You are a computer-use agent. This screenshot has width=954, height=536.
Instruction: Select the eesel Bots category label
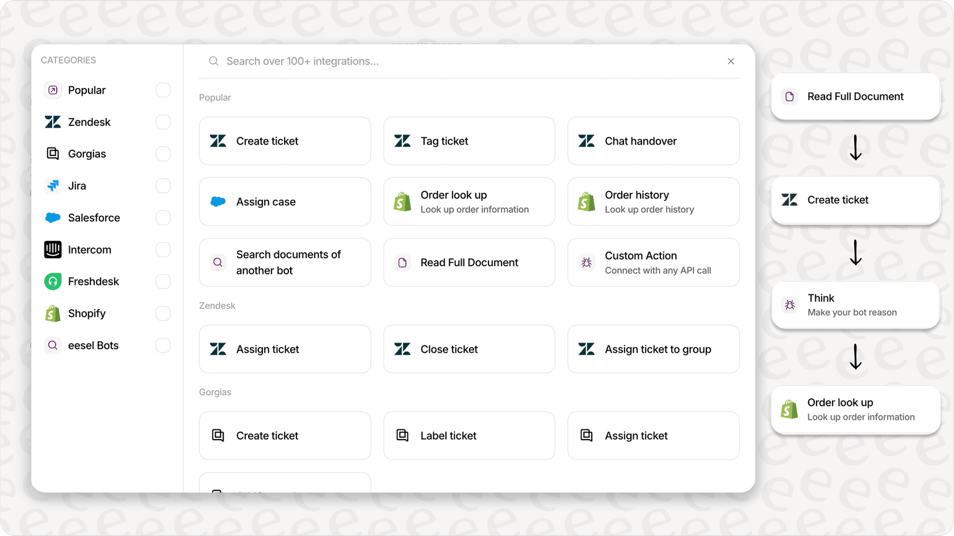pyautogui.click(x=93, y=345)
